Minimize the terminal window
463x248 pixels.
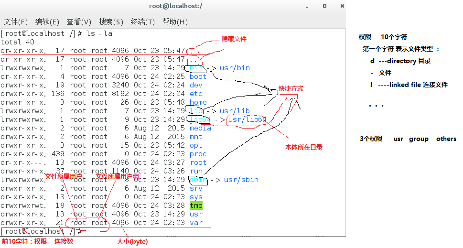pyautogui.click(x=307, y=6)
